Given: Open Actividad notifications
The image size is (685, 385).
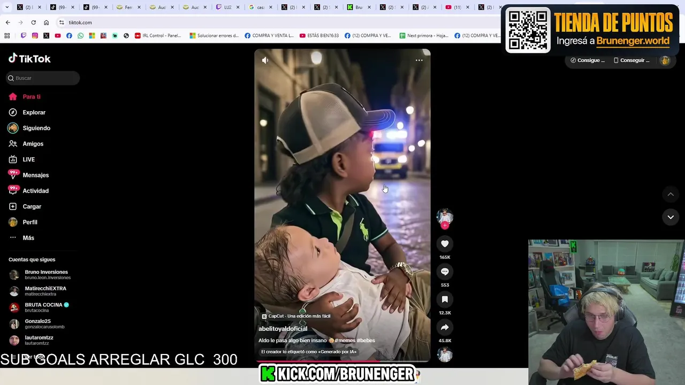Looking at the screenshot, I should 35,191.
